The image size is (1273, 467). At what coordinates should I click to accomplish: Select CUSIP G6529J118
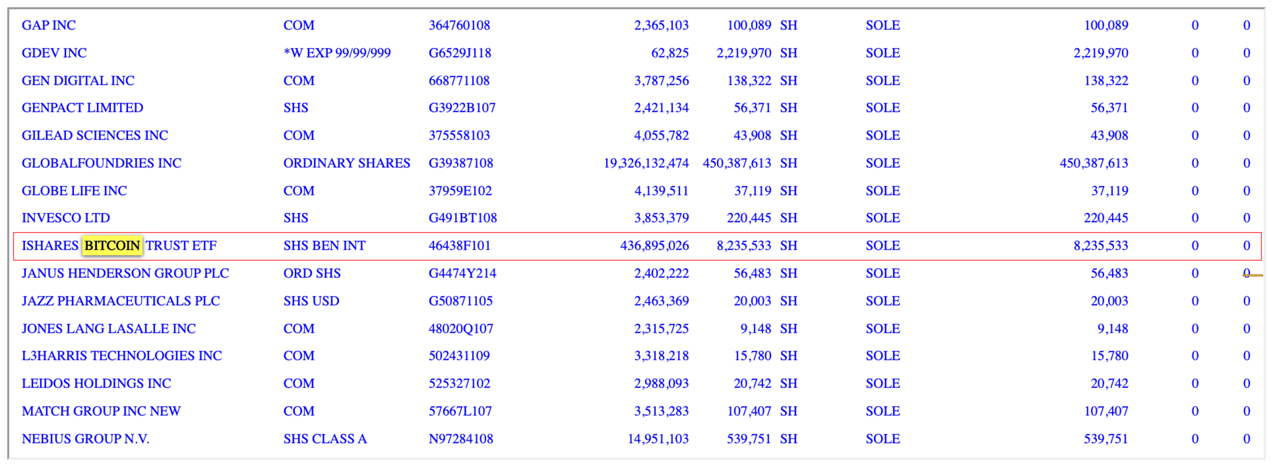[x=460, y=53]
